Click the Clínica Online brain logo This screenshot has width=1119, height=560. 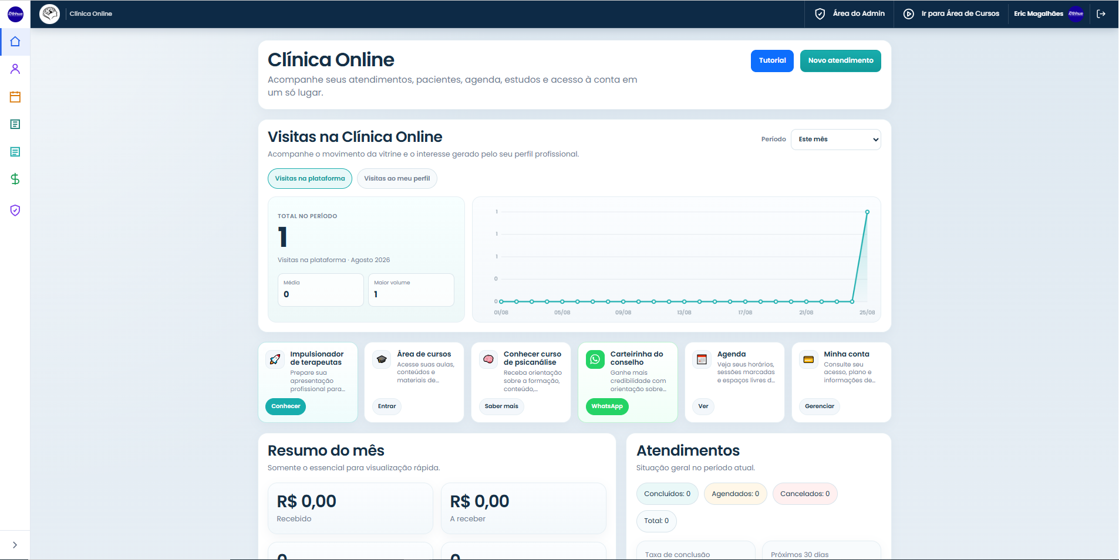point(50,13)
